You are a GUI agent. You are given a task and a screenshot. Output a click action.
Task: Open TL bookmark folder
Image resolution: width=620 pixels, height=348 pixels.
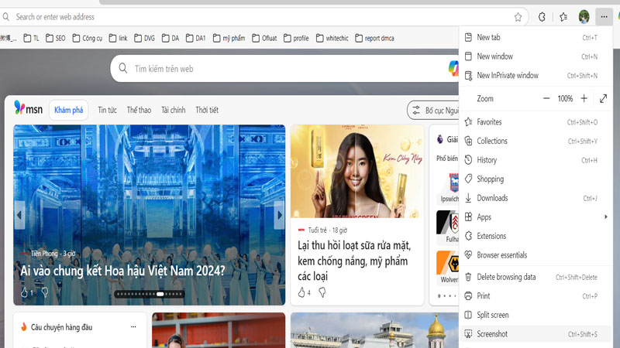pyautogui.click(x=31, y=38)
